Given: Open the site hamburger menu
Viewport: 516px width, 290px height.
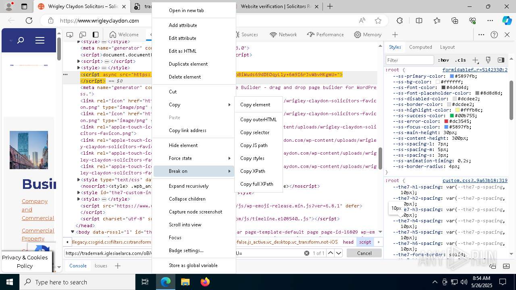Looking at the screenshot, I should pos(40,40).
